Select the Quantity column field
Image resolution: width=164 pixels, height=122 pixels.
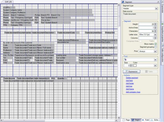point(62,78)
